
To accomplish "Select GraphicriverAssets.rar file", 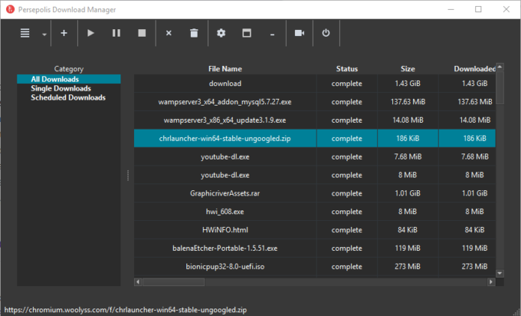I will 225,193.
